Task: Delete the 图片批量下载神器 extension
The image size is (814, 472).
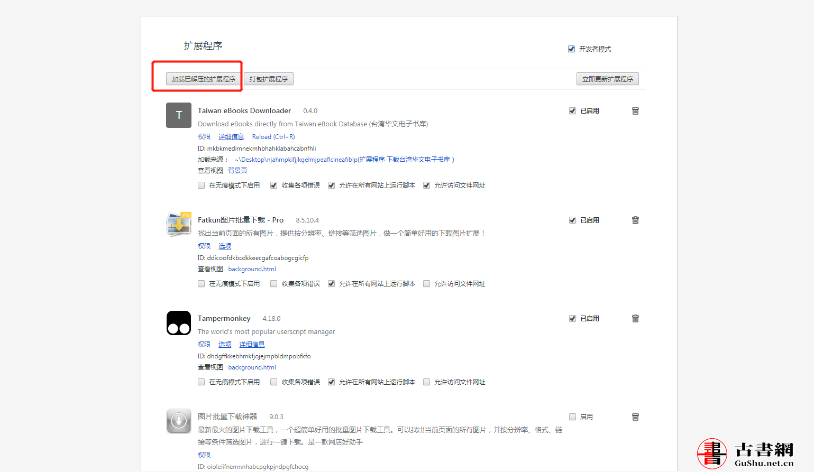Action: [x=635, y=417]
